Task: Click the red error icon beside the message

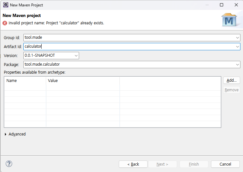Action: tap(5, 23)
